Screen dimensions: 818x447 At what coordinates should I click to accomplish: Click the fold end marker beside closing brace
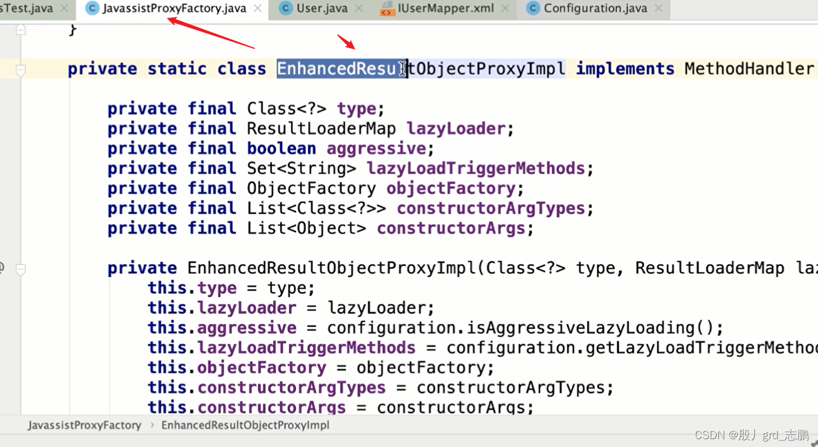pyautogui.click(x=21, y=29)
